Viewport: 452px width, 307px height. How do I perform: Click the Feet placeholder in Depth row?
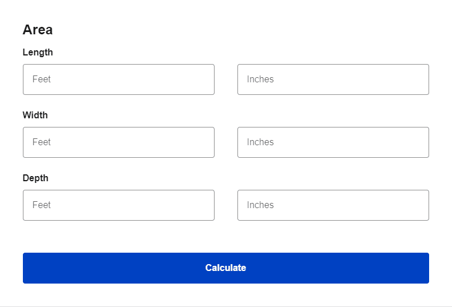(42, 205)
